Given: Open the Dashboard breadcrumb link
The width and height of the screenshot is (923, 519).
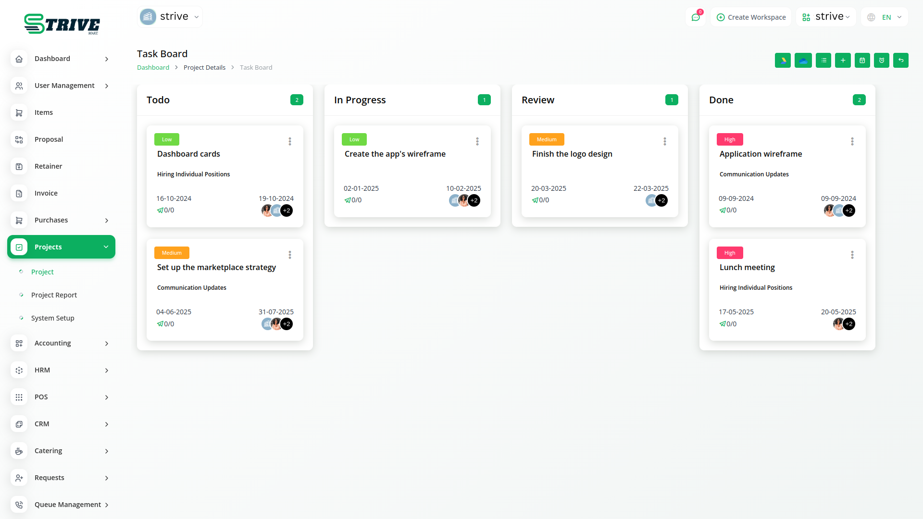Looking at the screenshot, I should click(x=153, y=67).
